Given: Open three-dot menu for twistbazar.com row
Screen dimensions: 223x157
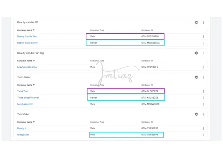Looking at the screenshot, I should pos(203,104).
